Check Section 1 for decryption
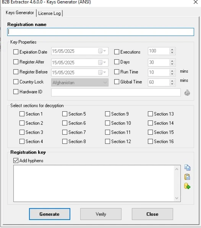Screen dimensions: 201x228 [22, 114]
